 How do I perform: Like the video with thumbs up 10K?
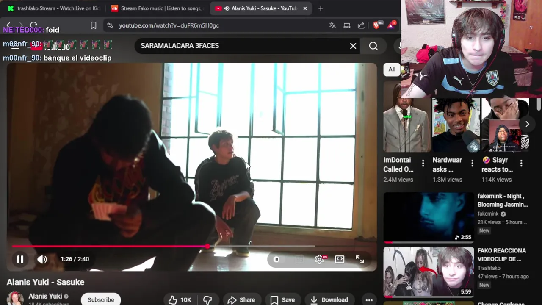(180, 300)
